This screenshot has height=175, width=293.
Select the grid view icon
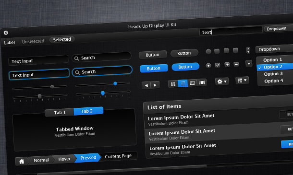point(173,84)
